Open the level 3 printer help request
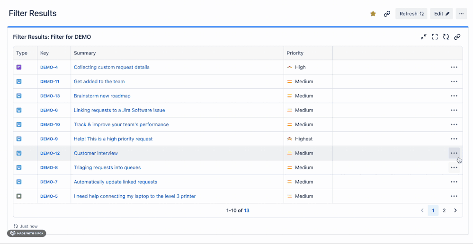The image size is (473, 244). click(x=135, y=196)
